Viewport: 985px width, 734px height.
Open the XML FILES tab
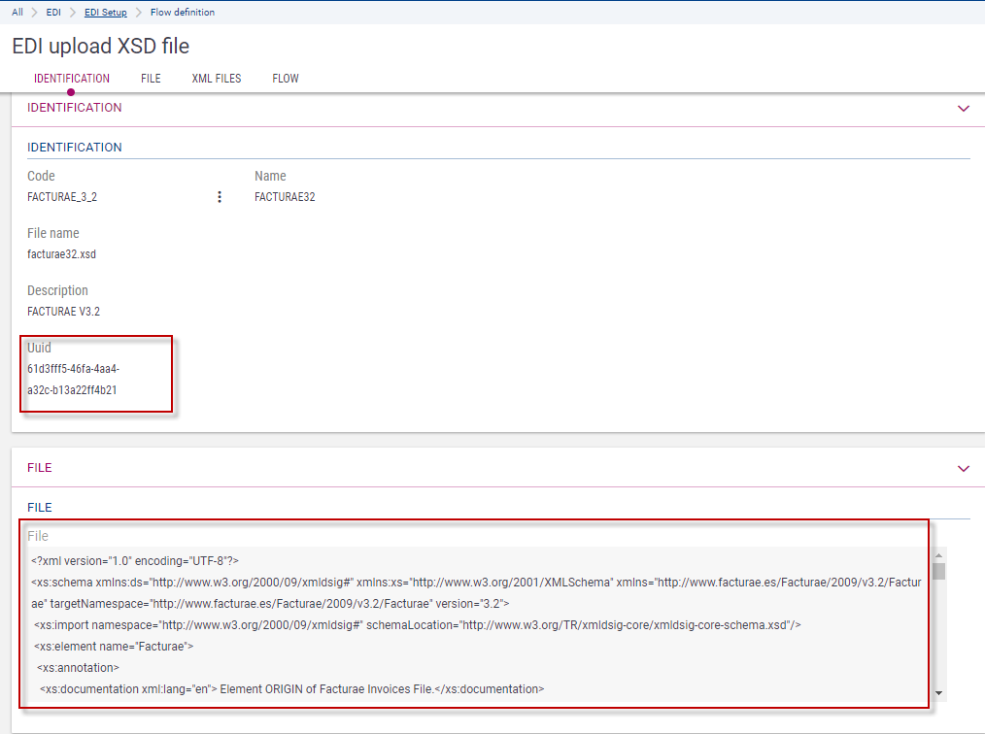coord(217,79)
